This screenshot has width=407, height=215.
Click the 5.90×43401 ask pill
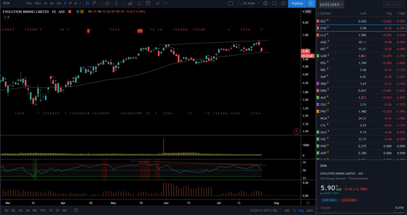pyautogui.click(x=348, y=200)
